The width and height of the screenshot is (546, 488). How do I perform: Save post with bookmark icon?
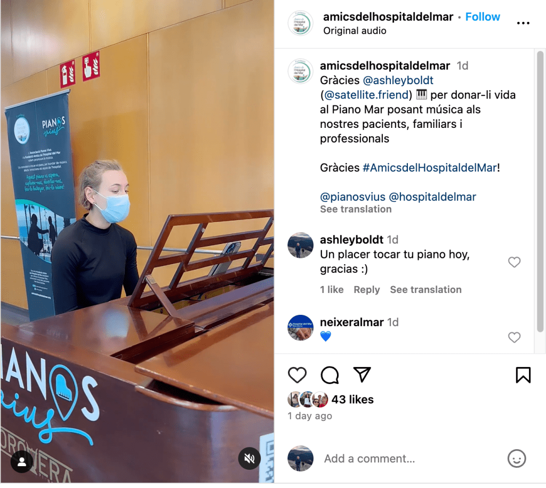523,375
